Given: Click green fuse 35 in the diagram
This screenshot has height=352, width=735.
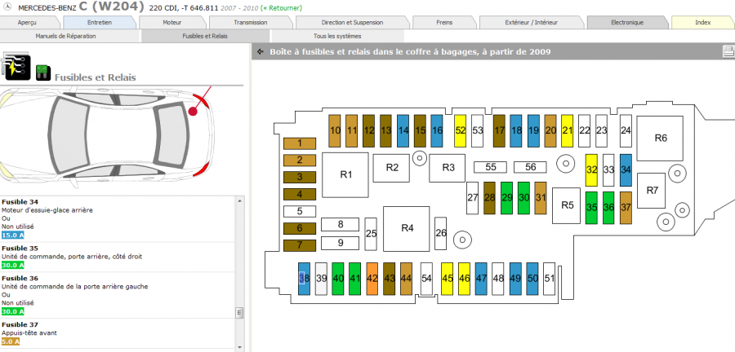Looking at the screenshot, I should (591, 208).
